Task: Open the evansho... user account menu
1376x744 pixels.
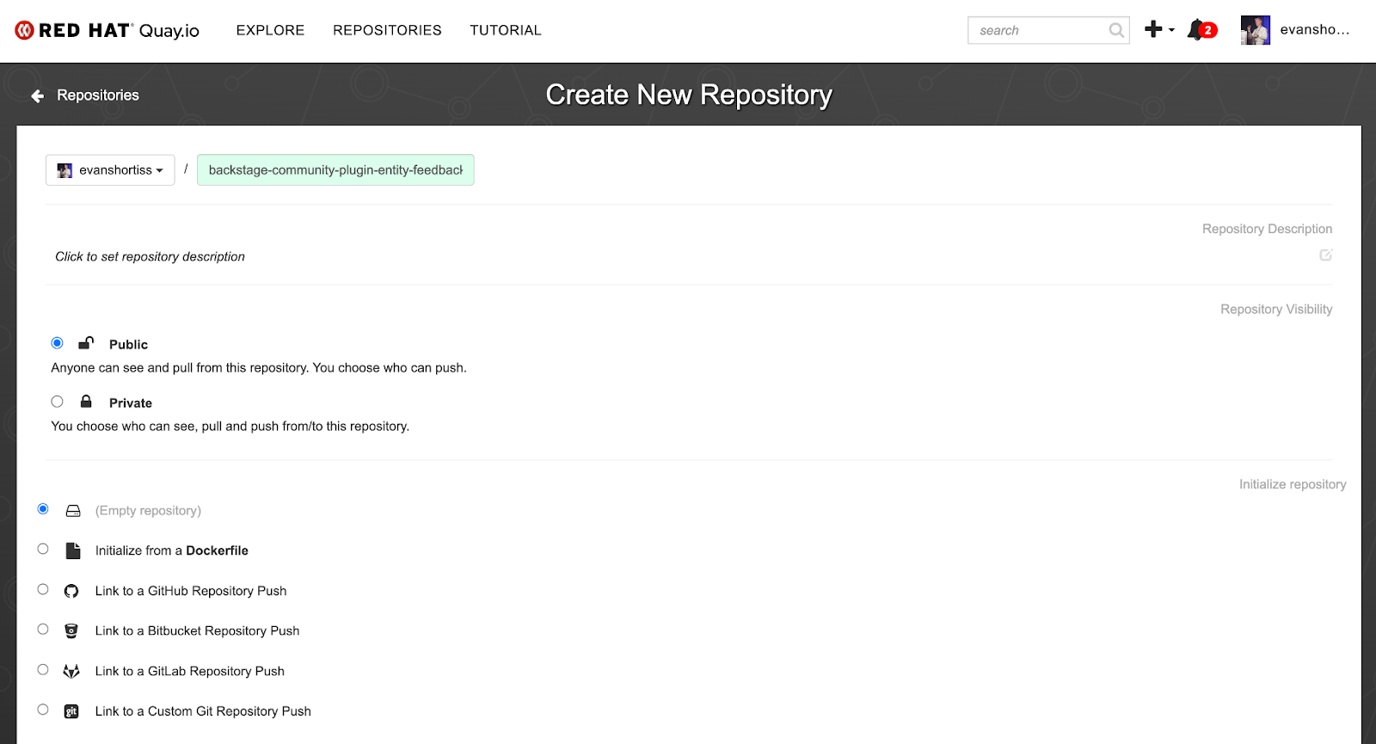Action: click(x=1314, y=30)
